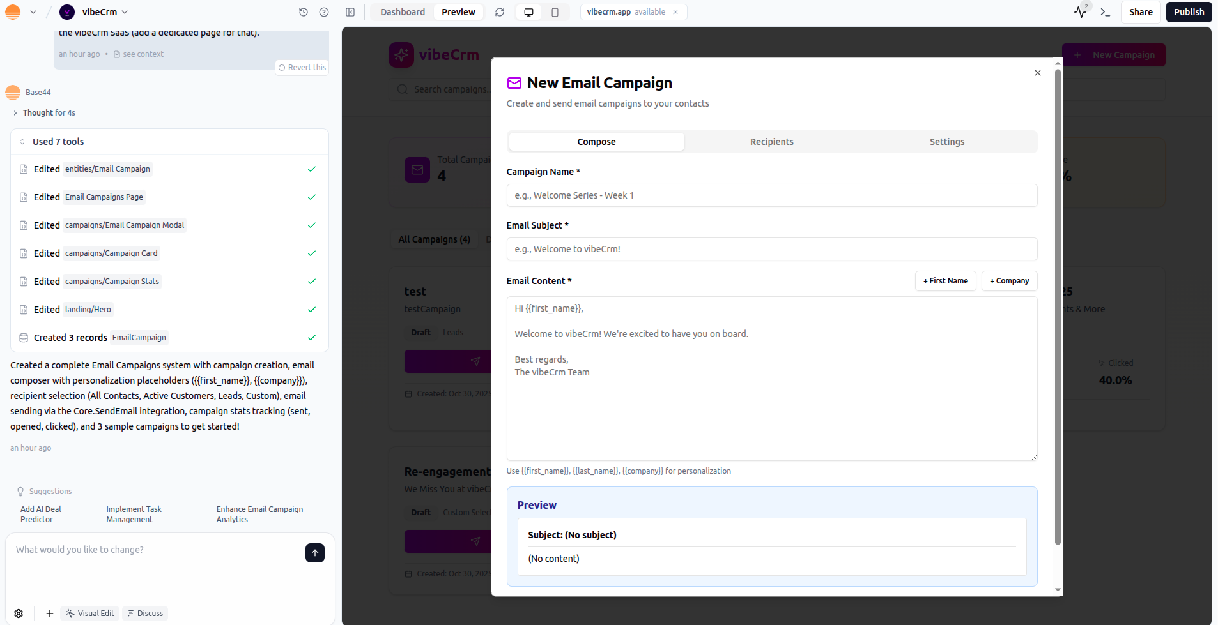This screenshot has width=1218, height=625.
Task: Click the Publish button
Action: [x=1189, y=12]
